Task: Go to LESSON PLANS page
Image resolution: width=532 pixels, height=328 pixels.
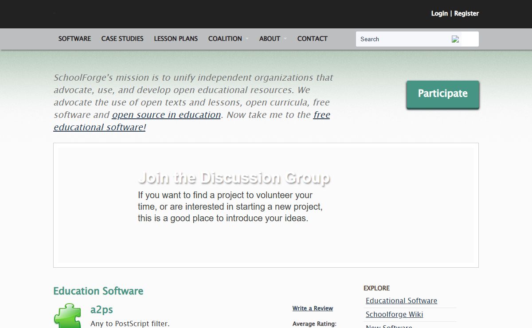Action: coord(176,39)
